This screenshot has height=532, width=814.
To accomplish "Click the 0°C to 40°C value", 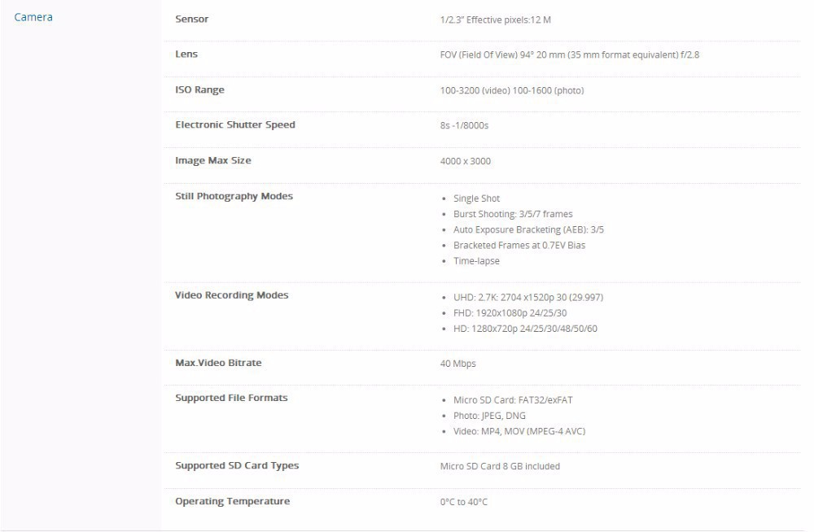I will (464, 502).
